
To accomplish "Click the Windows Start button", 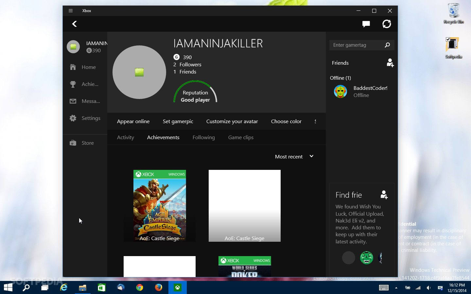I will coord(8,287).
